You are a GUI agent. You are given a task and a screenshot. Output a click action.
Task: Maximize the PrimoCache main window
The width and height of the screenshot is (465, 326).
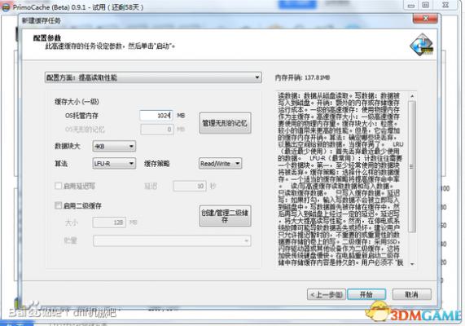tap(425, 5)
